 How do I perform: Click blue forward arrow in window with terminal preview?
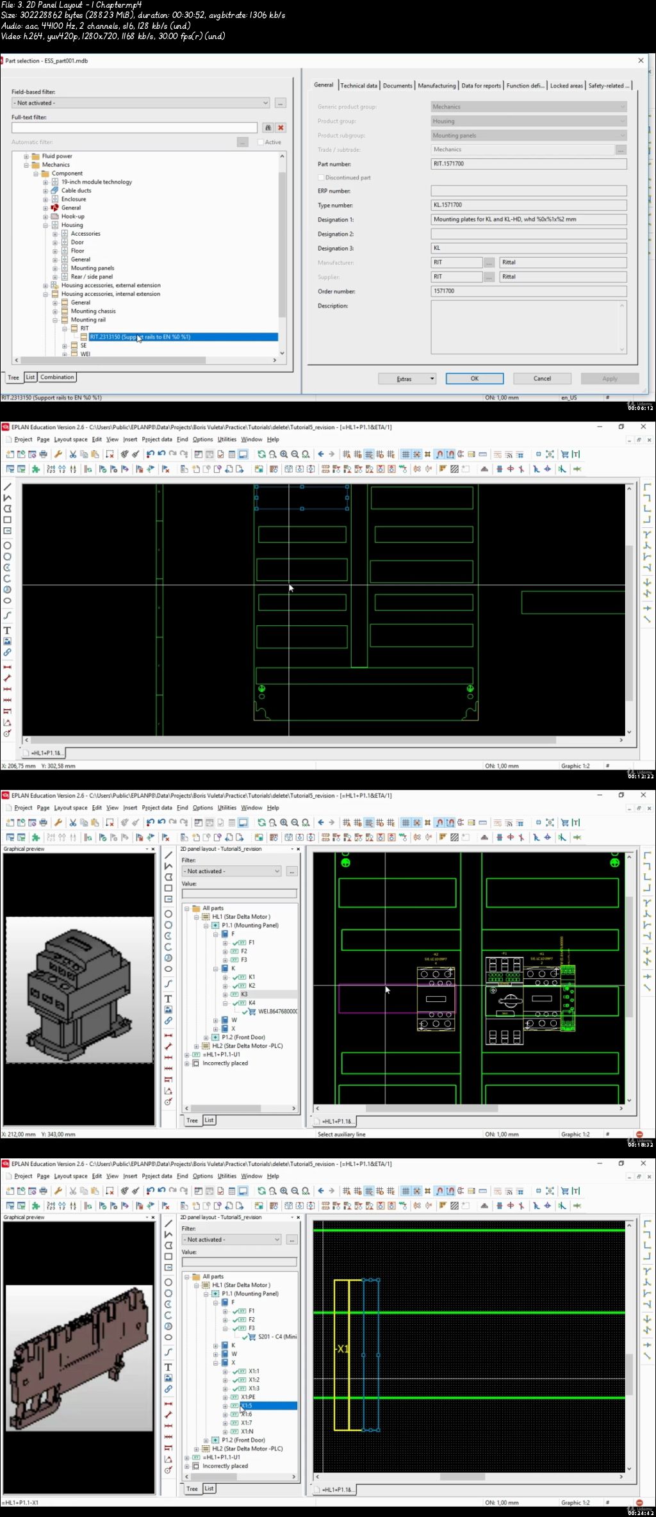click(x=332, y=1191)
